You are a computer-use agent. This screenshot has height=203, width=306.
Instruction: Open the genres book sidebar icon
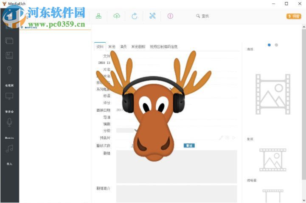point(9,55)
